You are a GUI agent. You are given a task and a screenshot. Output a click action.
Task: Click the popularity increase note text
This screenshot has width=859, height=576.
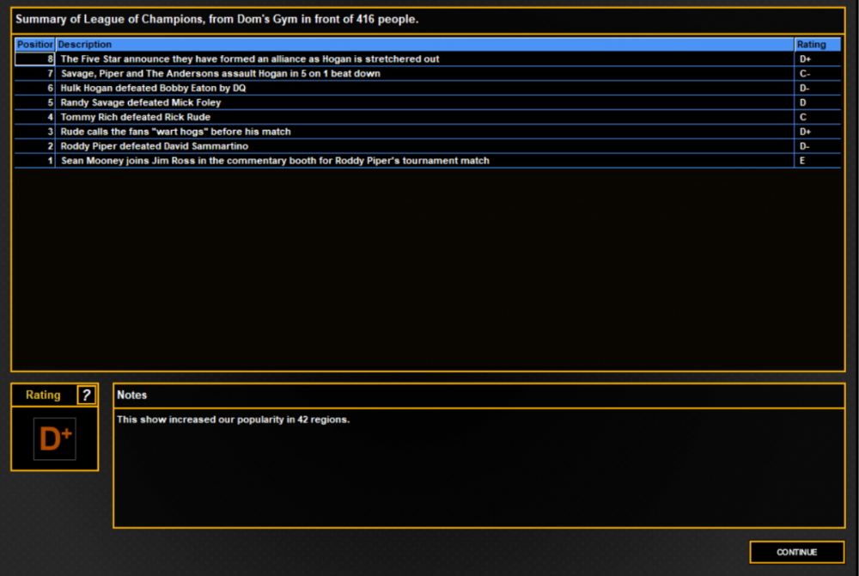(x=233, y=420)
